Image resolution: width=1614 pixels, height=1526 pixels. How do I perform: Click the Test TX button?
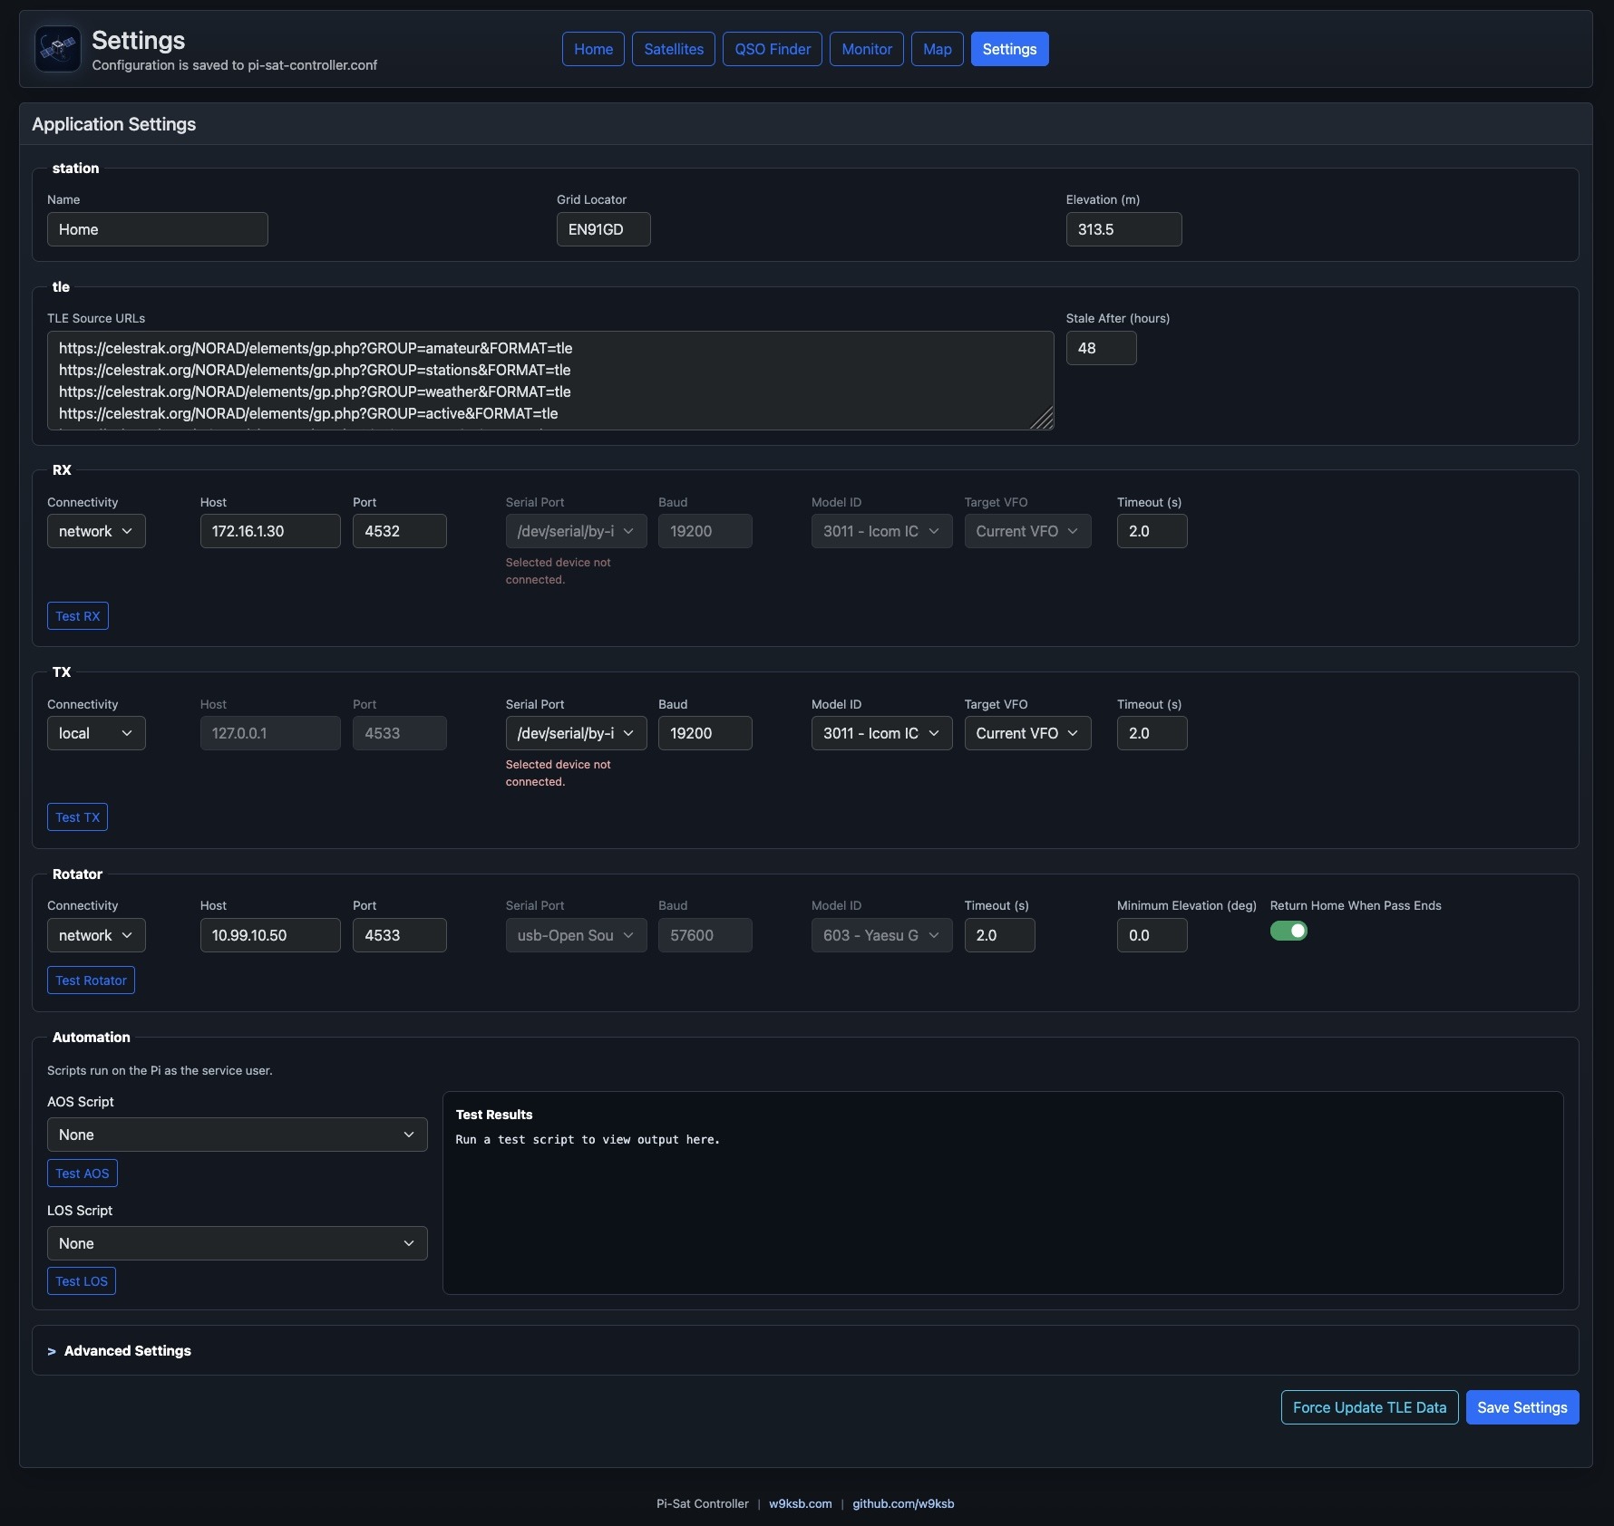click(x=78, y=817)
